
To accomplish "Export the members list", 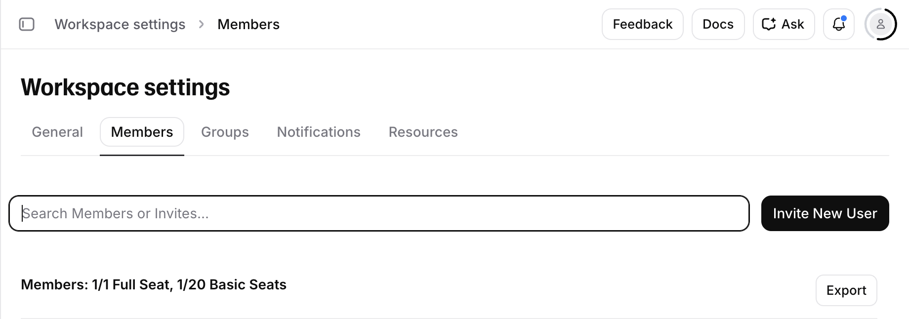I will (846, 290).
